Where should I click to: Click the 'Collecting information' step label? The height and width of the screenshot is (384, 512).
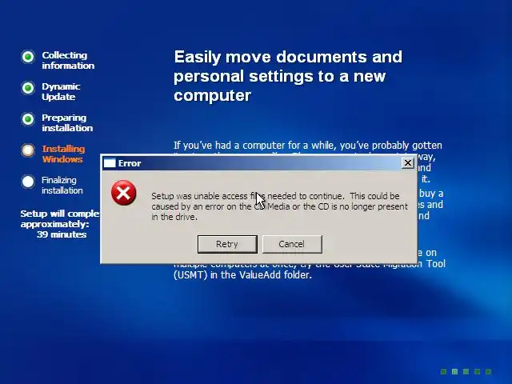coord(68,61)
